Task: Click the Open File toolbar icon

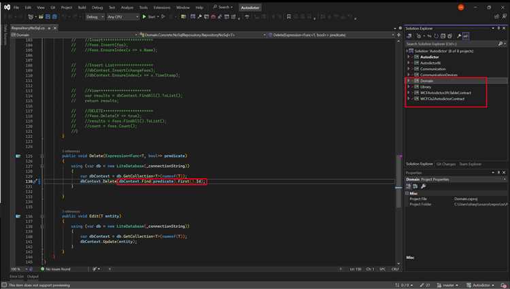Action: (41, 16)
